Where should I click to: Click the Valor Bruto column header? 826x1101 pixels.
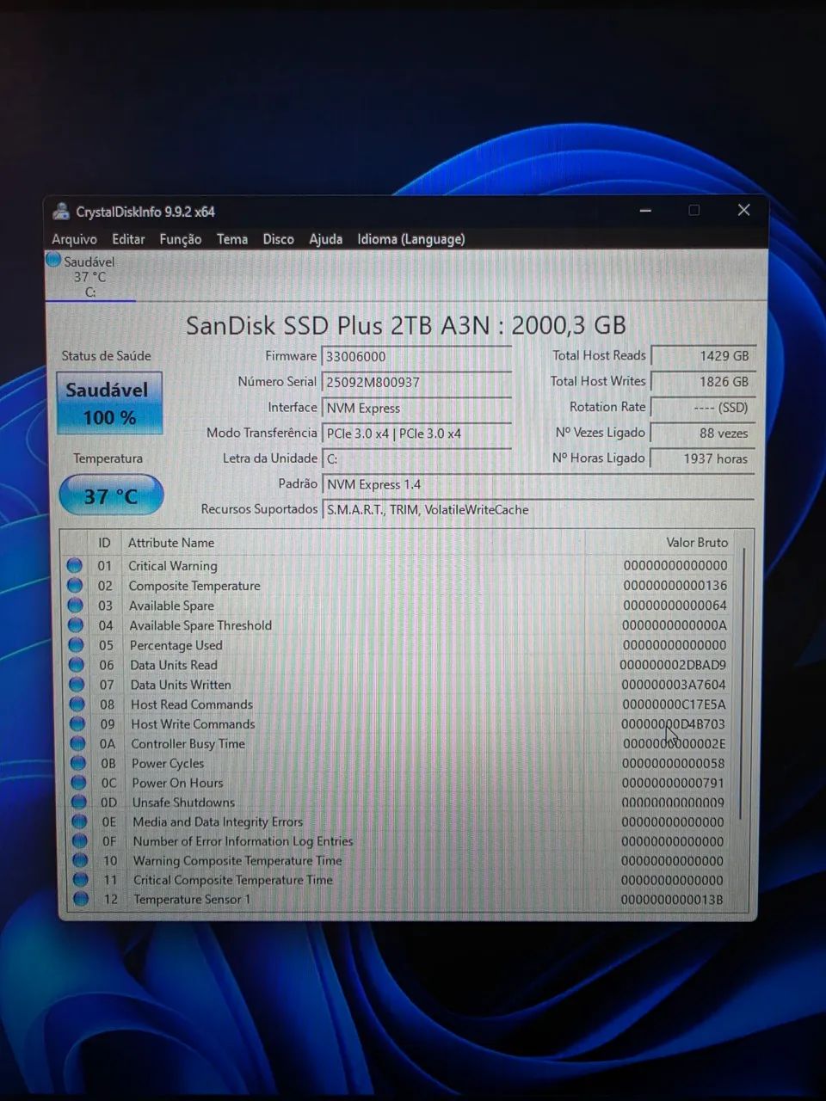(x=697, y=543)
